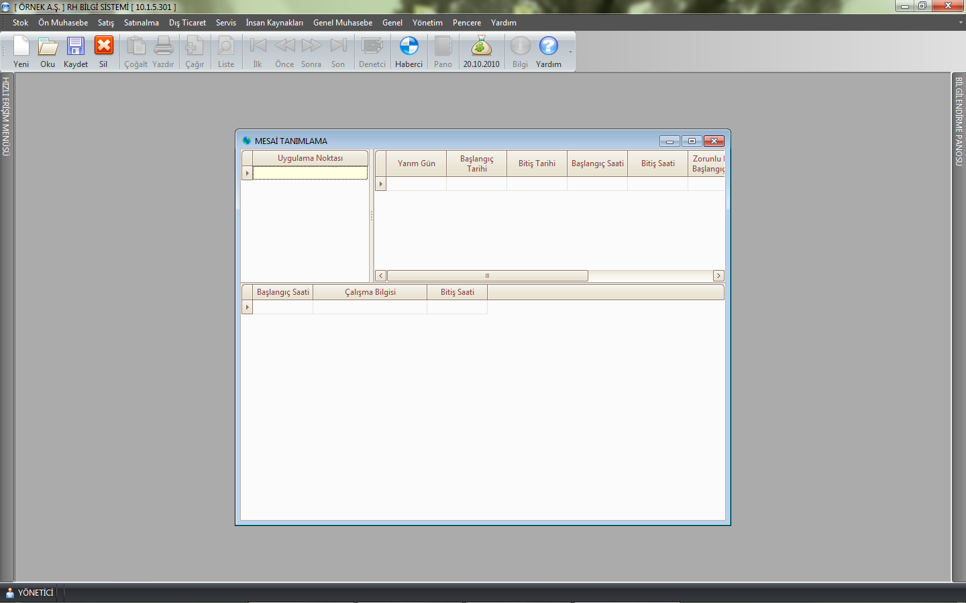Click the Uygulama Noktası column header
Screen dimensions: 966x603
310,158
